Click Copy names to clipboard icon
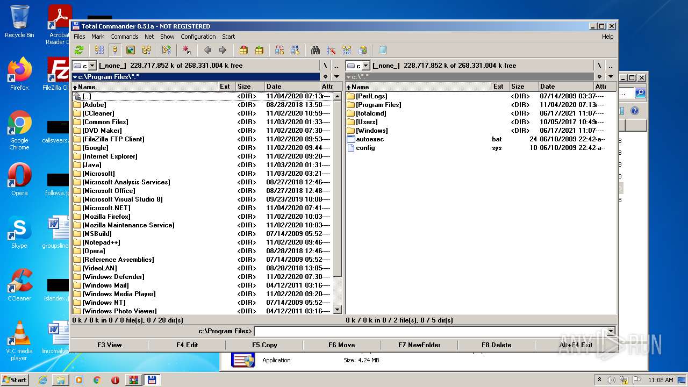Screen dimensions: 688x387 tap(362, 50)
